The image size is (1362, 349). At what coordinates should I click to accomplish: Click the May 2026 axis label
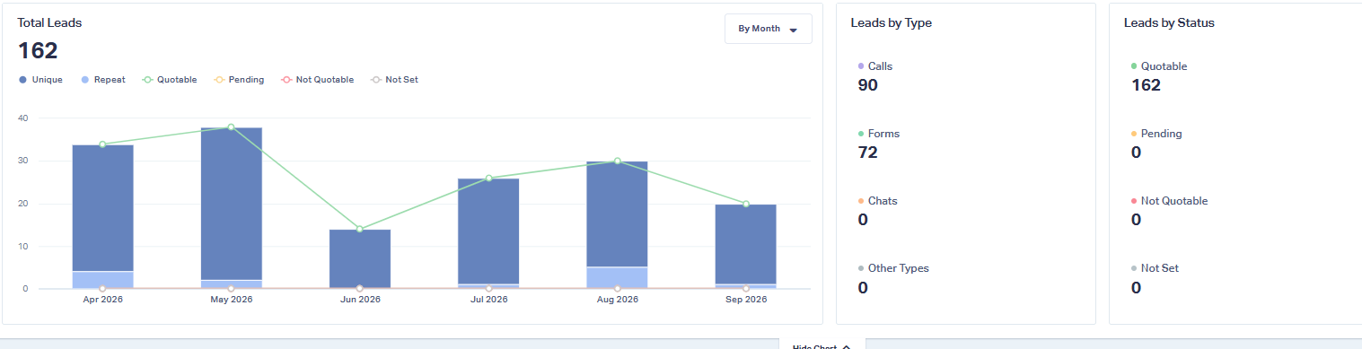click(232, 300)
